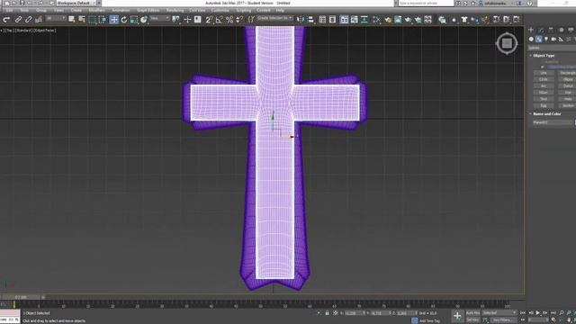Activate the Select Object tool
Screen dimensions: 576x324
pyautogui.click(x=72, y=20)
